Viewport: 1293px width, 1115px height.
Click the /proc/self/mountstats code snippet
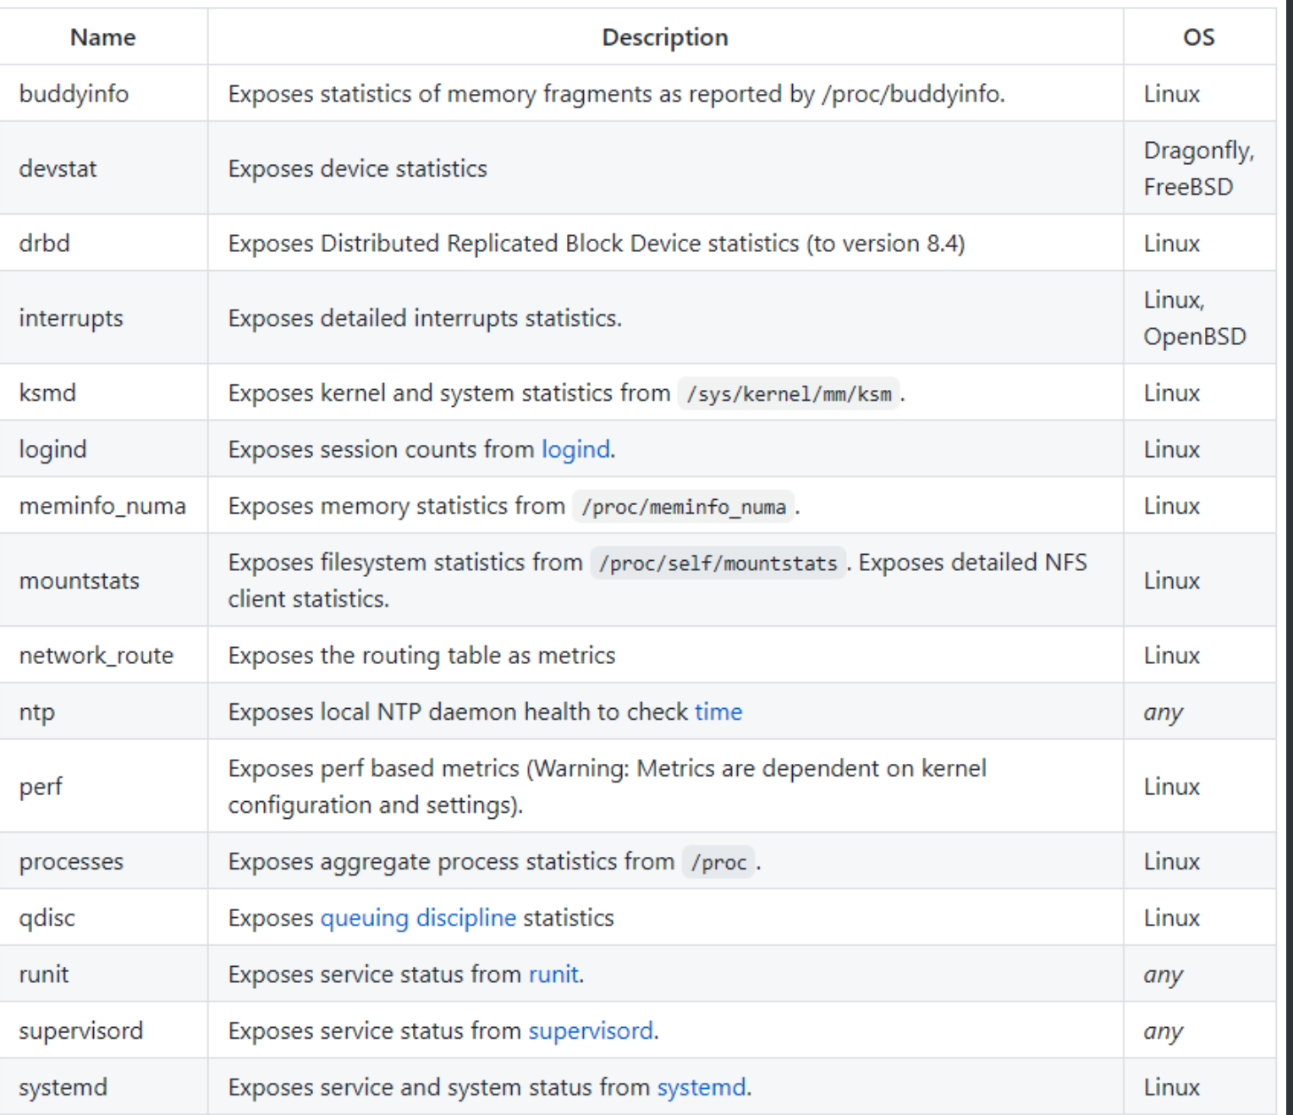(718, 563)
